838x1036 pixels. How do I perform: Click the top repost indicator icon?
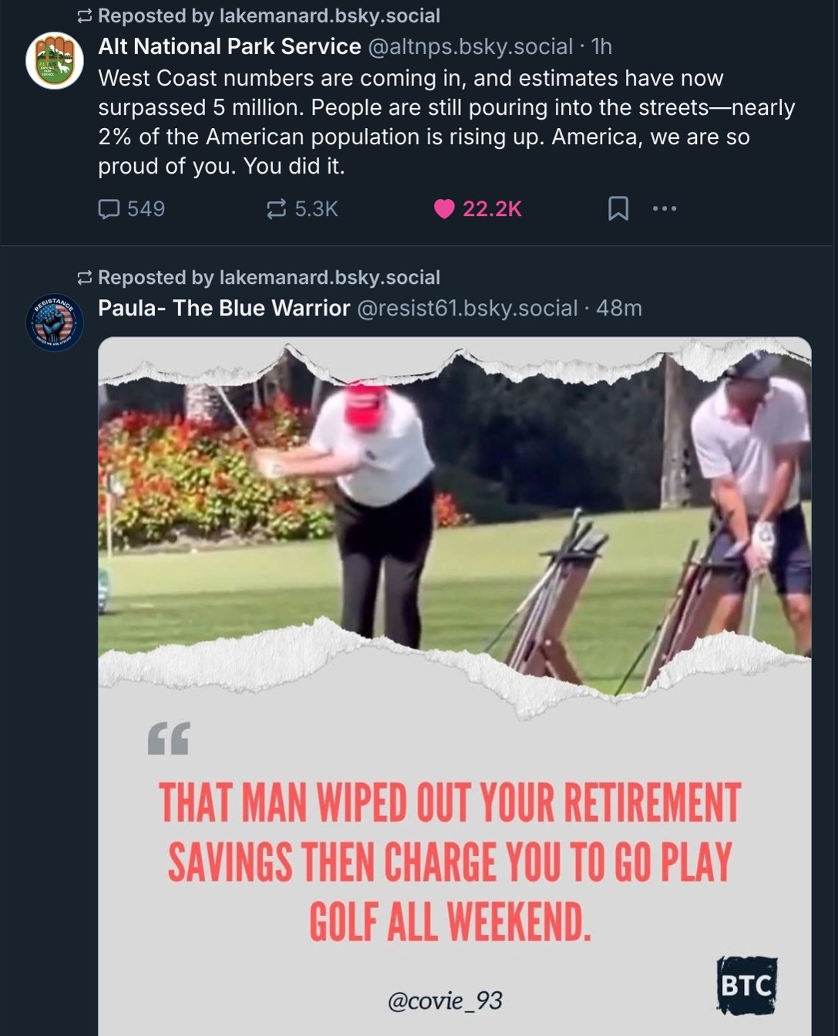click(85, 15)
